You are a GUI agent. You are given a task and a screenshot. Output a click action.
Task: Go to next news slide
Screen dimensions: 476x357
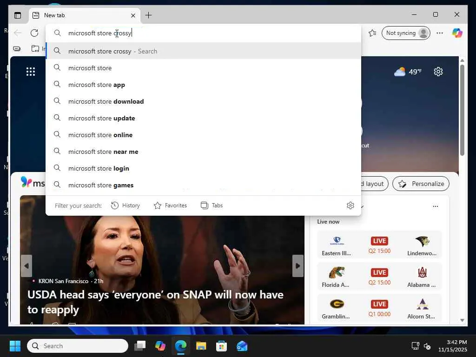(x=298, y=266)
